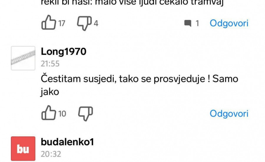The height and width of the screenshot is (162, 265).
Task: Click Odgovori under the tramvaj comment
Action: 229,23
